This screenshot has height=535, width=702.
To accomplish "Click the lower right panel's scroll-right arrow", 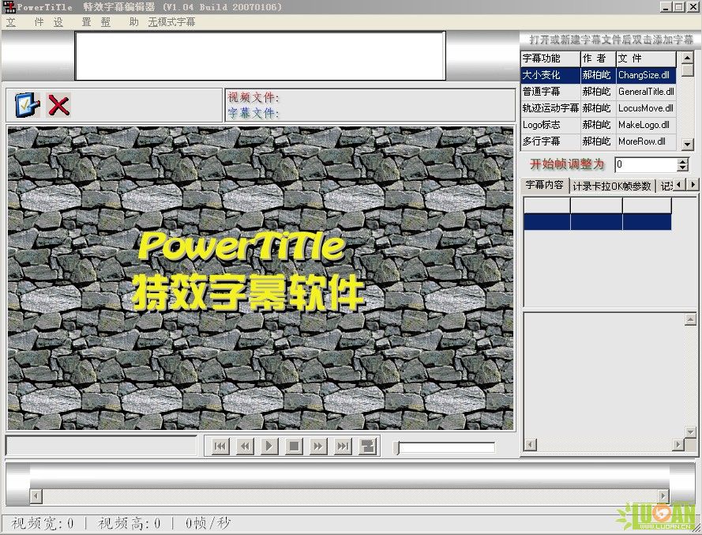I will click(678, 444).
